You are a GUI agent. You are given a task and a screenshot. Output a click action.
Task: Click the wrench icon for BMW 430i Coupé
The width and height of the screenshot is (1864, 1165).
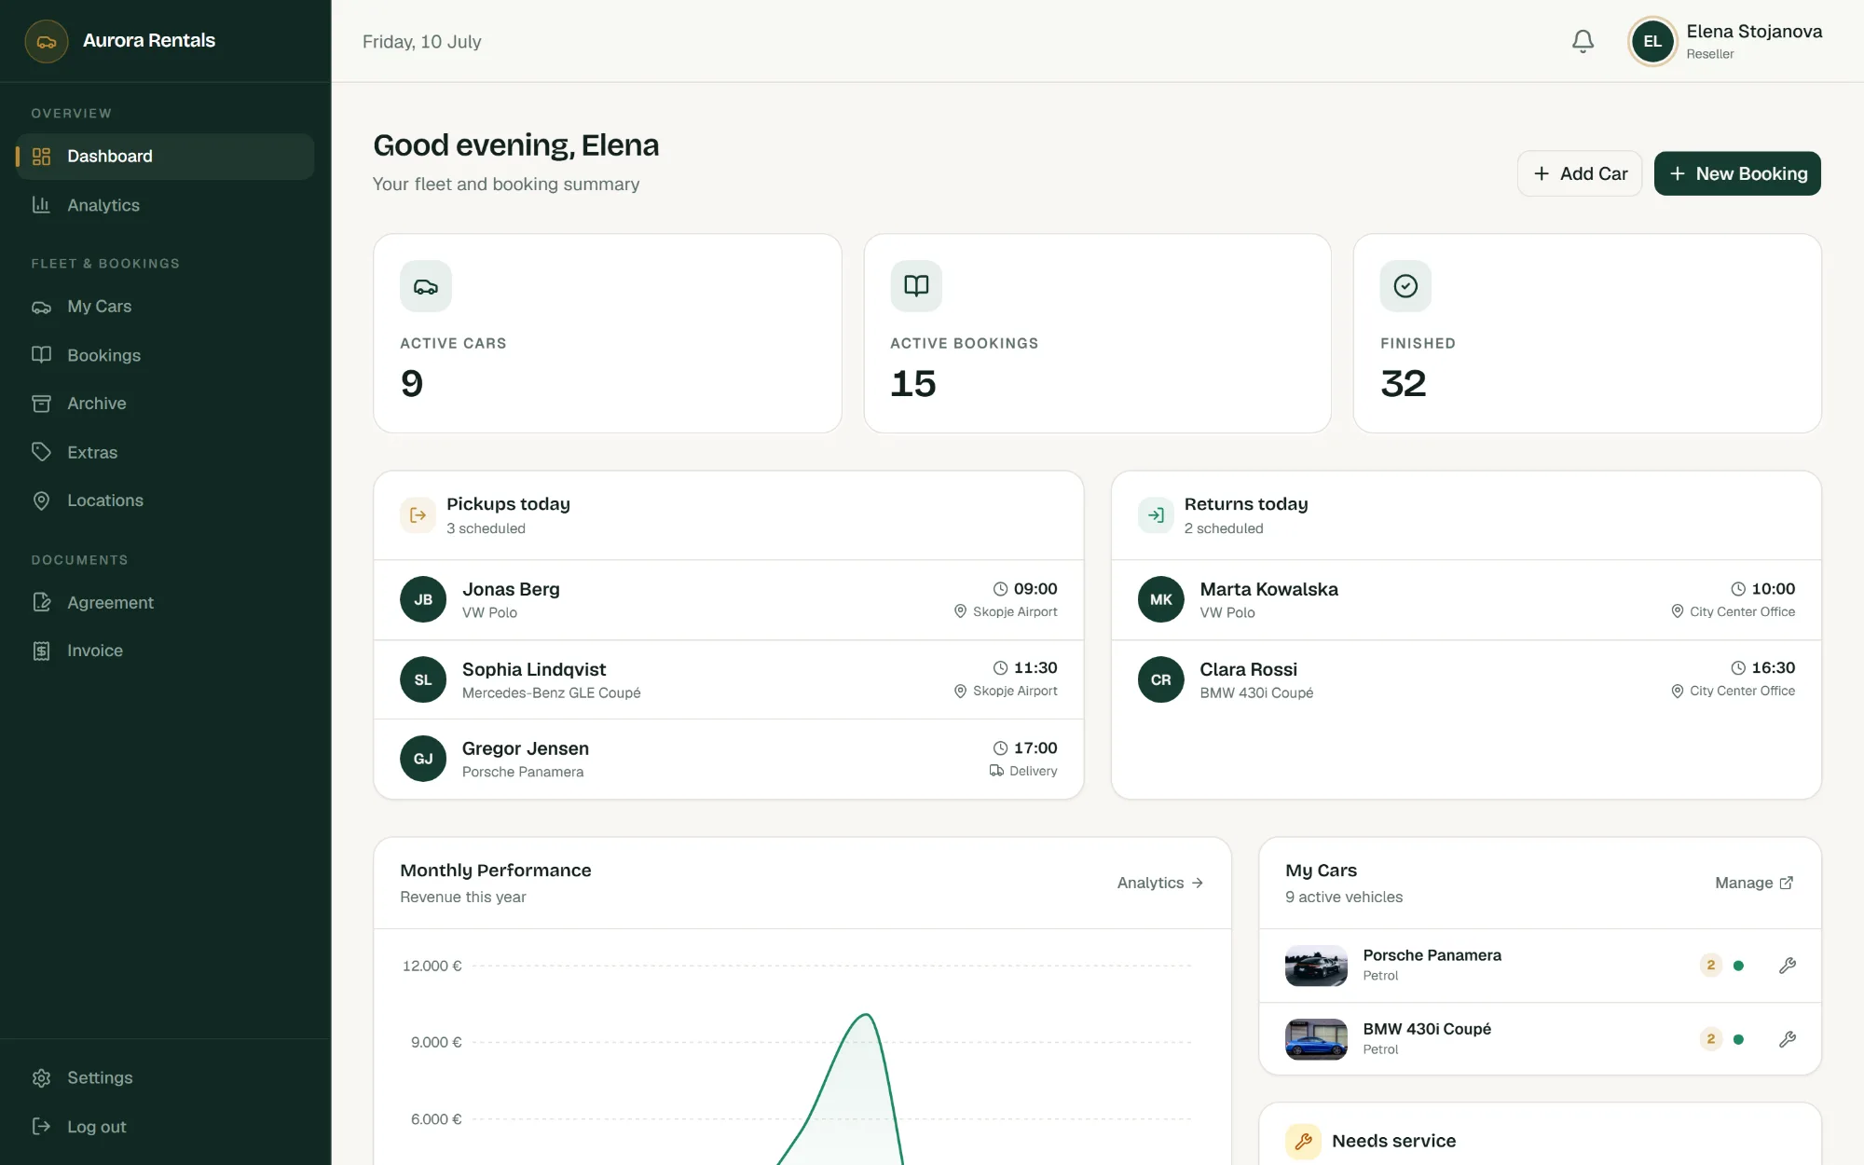[1787, 1039]
